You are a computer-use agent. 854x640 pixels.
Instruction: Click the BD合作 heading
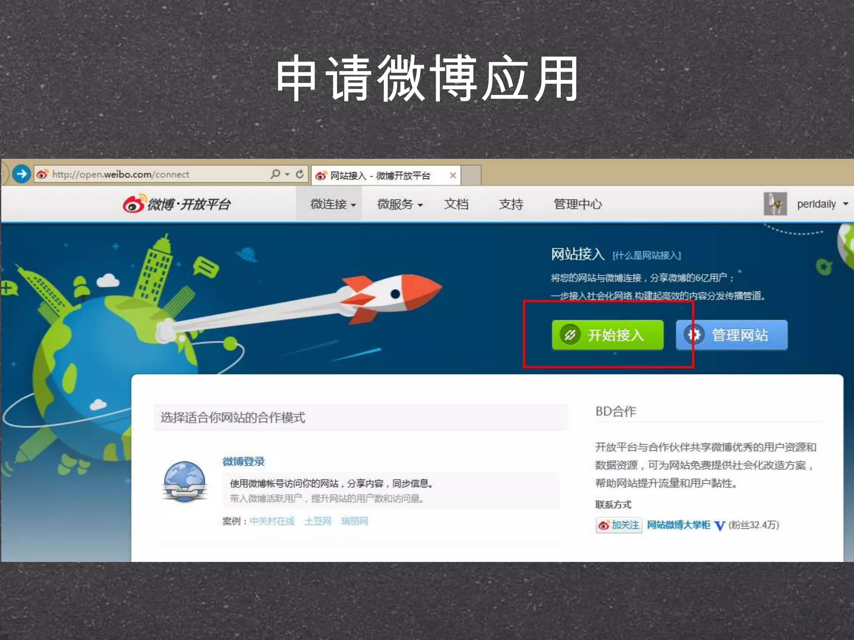tap(616, 412)
